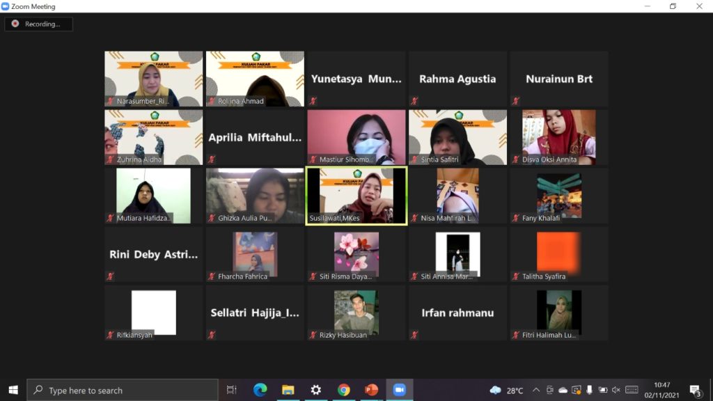Open the notification center
This screenshot has width=713, height=401.
695,390
